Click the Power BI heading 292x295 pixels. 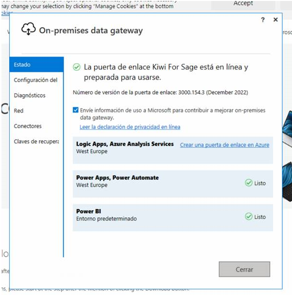click(89, 211)
